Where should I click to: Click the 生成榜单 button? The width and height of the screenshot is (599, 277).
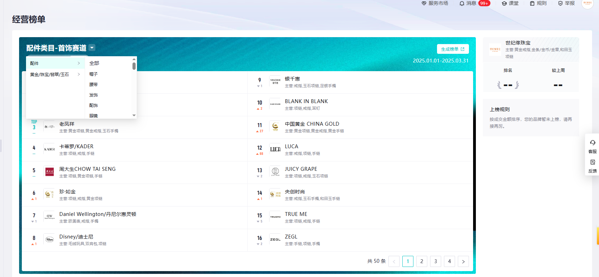click(453, 49)
